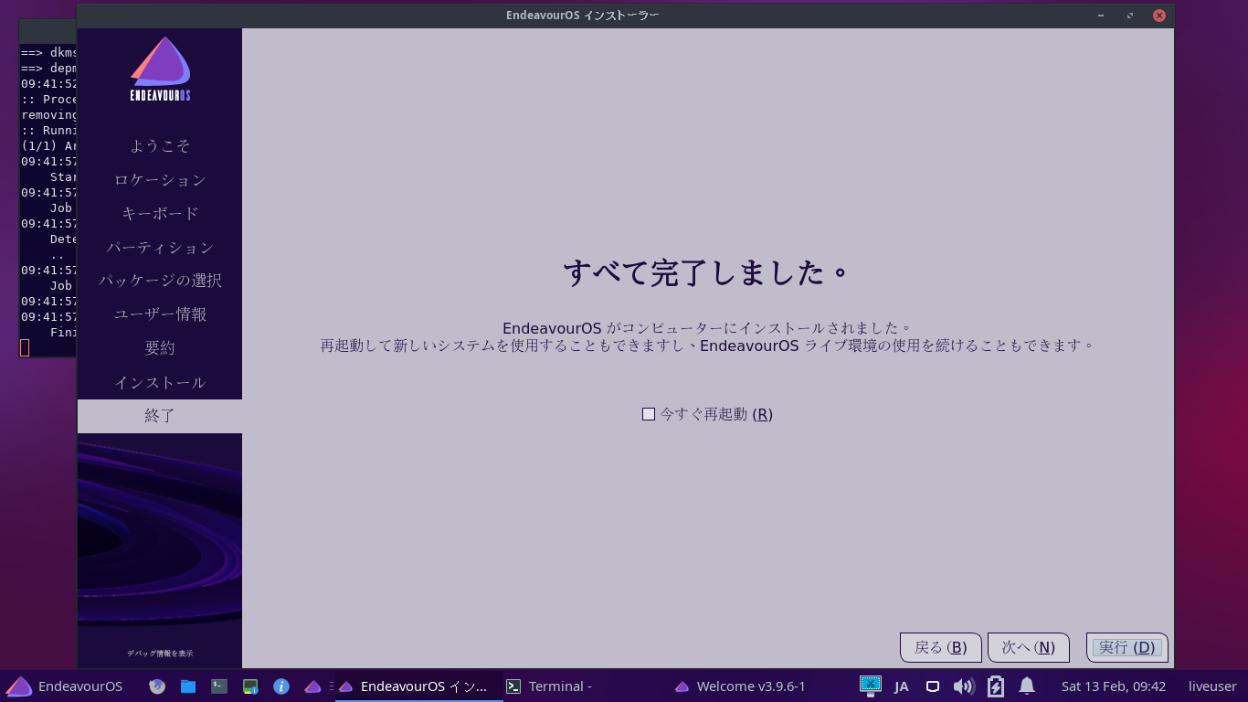Click inside the background Terminal window
Image resolution: width=1248 pixels, height=702 pixels.
pos(48,201)
